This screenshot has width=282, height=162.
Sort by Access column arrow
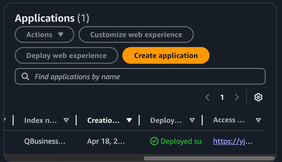pyautogui.click(x=258, y=120)
